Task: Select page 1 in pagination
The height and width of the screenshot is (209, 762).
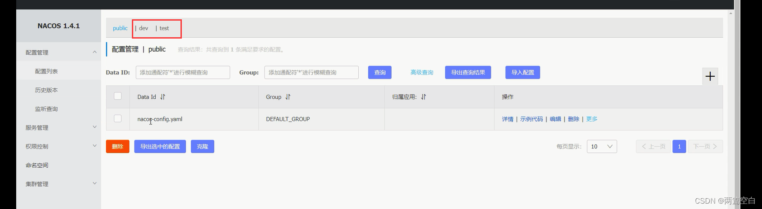Action: [679, 147]
